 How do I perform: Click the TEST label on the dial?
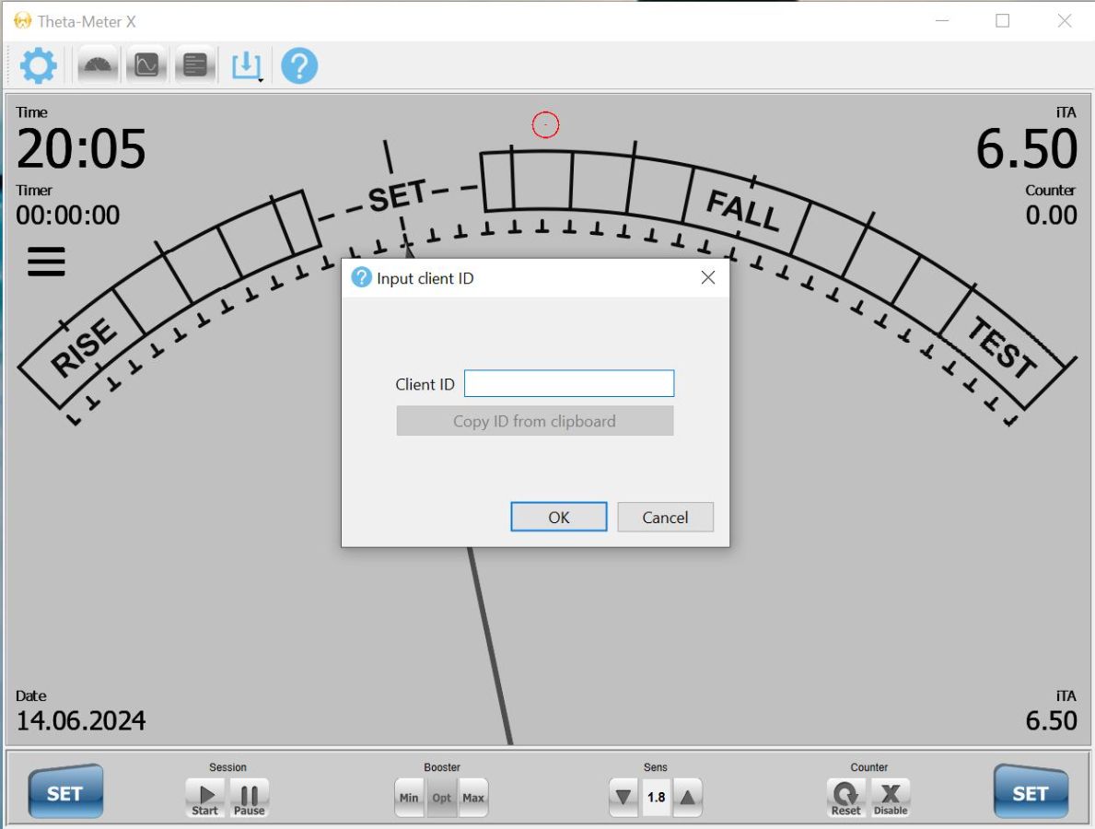[x=1003, y=346]
